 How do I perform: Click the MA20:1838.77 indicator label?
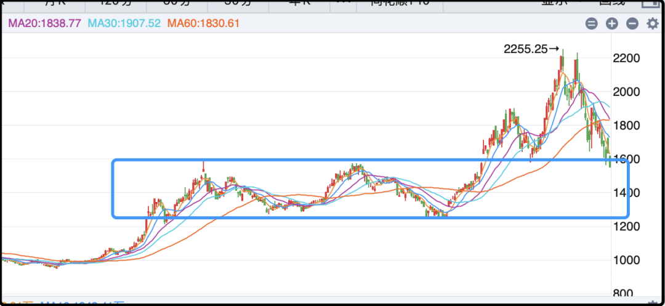coord(44,23)
